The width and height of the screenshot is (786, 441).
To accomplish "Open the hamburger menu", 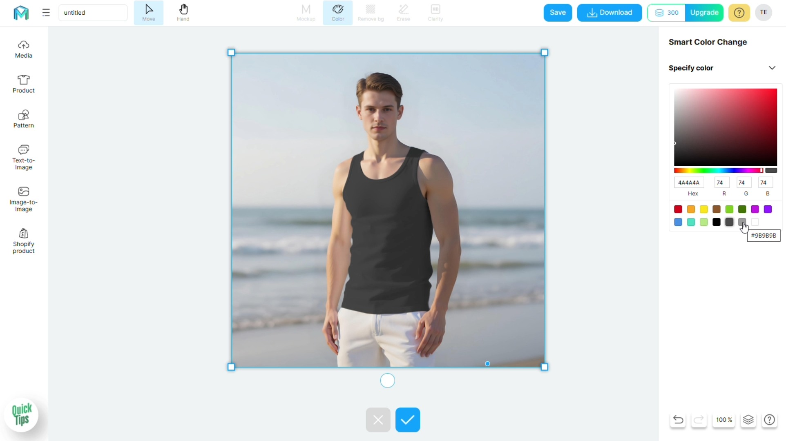I will pyautogui.click(x=46, y=13).
